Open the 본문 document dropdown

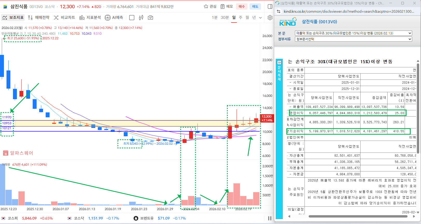click(353, 33)
